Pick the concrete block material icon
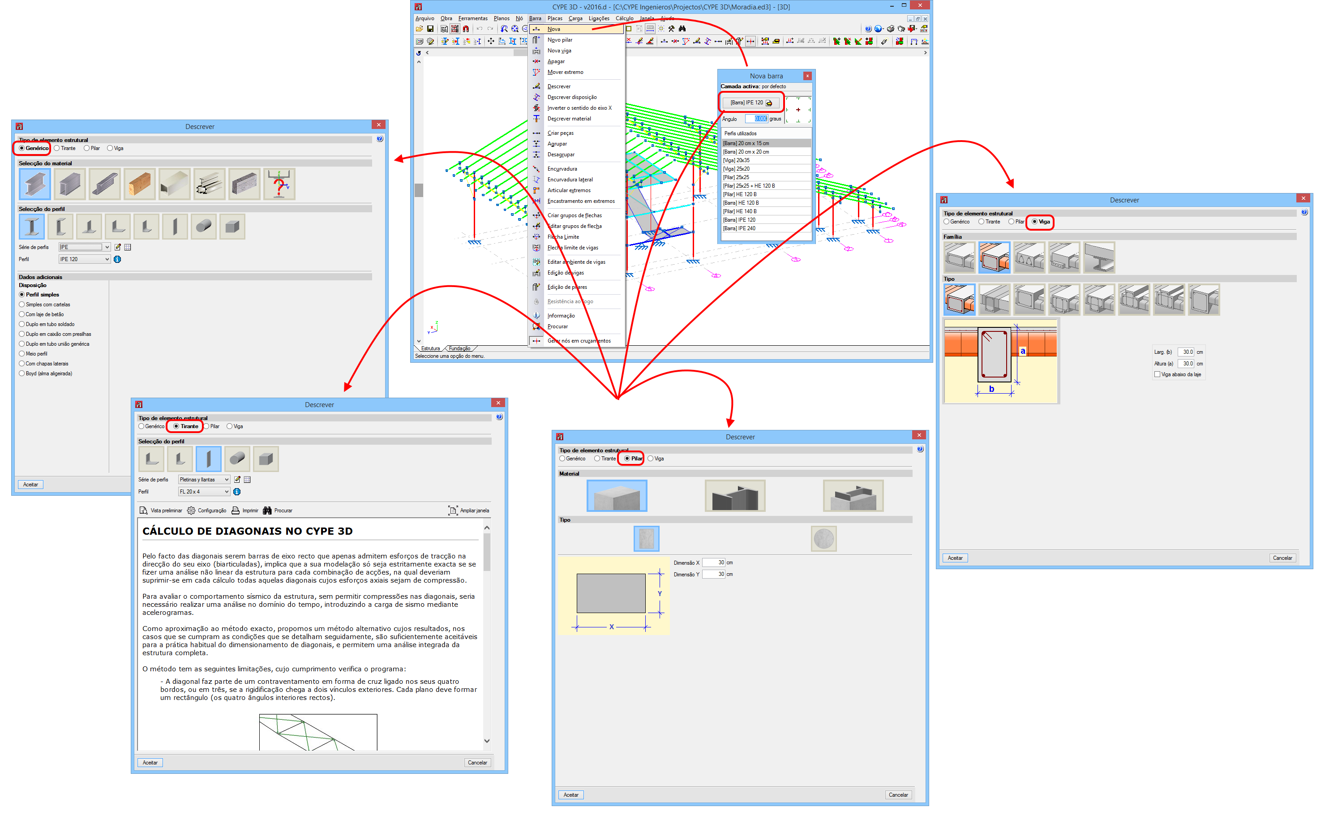This screenshot has height=824, width=1325. [x=244, y=184]
